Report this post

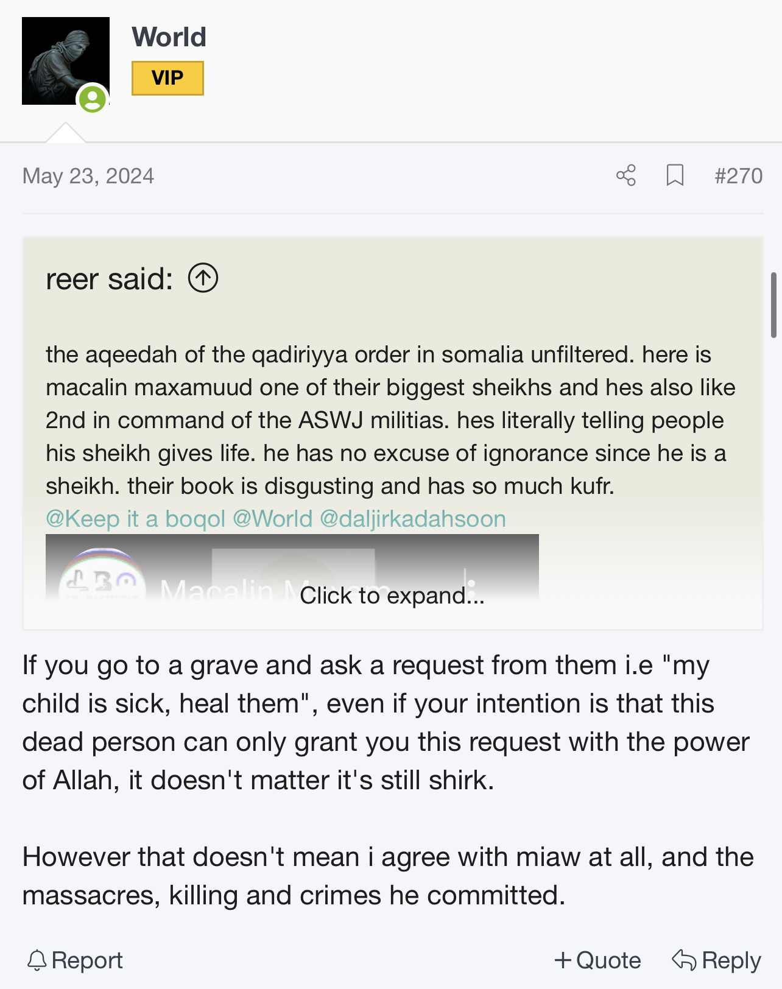pos(75,960)
